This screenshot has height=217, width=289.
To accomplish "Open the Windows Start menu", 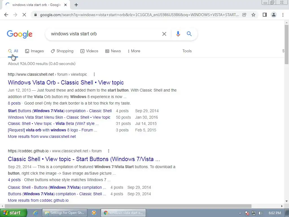I will tap(14, 213).
